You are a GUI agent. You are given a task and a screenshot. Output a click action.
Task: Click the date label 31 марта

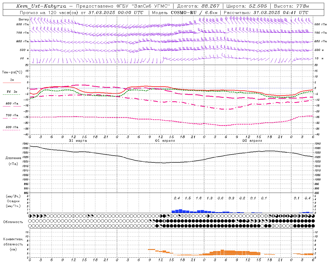(x=78, y=141)
